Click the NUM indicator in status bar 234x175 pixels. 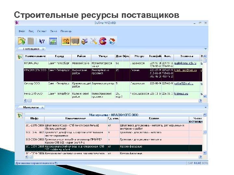tap(197, 163)
